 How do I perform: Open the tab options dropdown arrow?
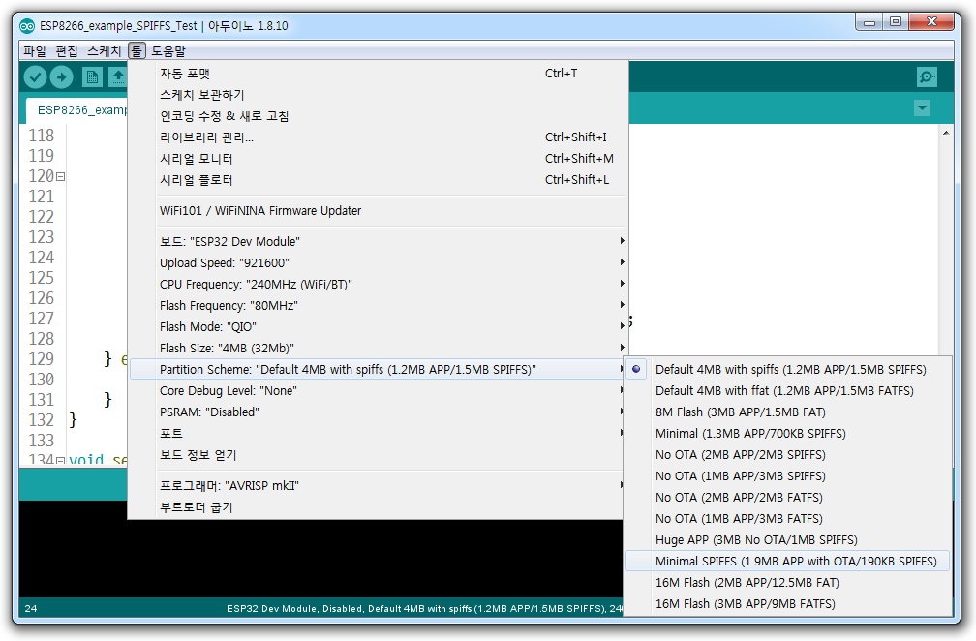pyautogui.click(x=923, y=108)
